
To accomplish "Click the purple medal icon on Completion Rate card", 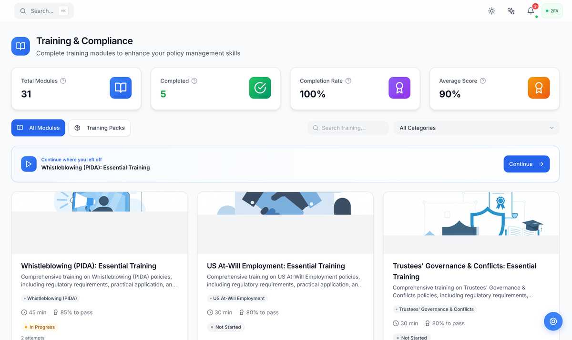I will (399, 88).
